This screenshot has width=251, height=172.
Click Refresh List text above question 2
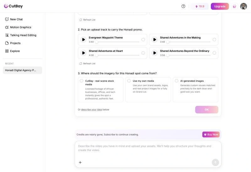coord(89,20)
